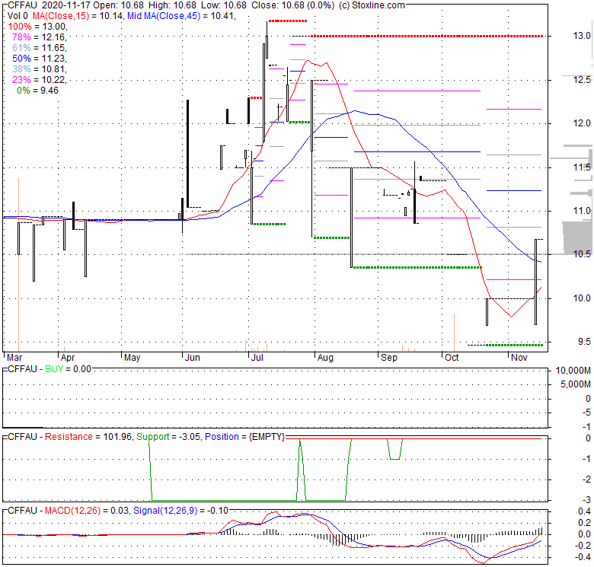Click the 13.0 price axis label

pyautogui.click(x=562, y=36)
